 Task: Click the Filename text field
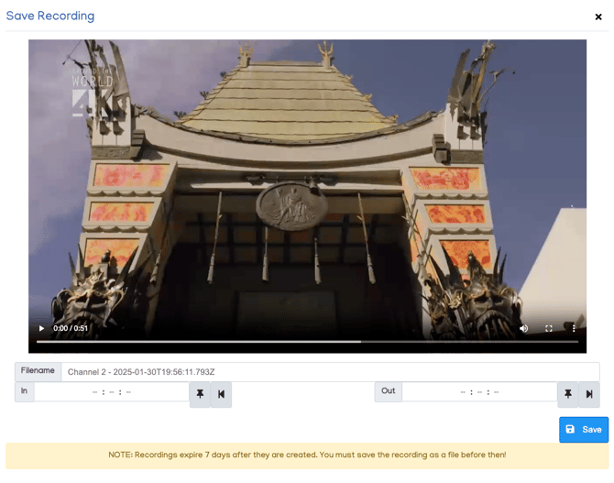pyautogui.click(x=330, y=372)
